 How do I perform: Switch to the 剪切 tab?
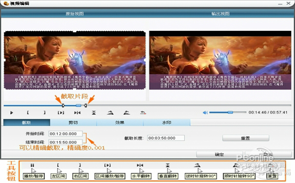tap(73, 122)
